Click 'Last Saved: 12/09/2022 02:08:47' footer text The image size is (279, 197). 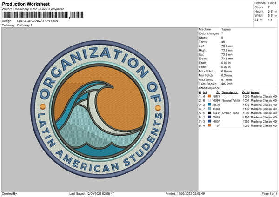click(x=92, y=193)
